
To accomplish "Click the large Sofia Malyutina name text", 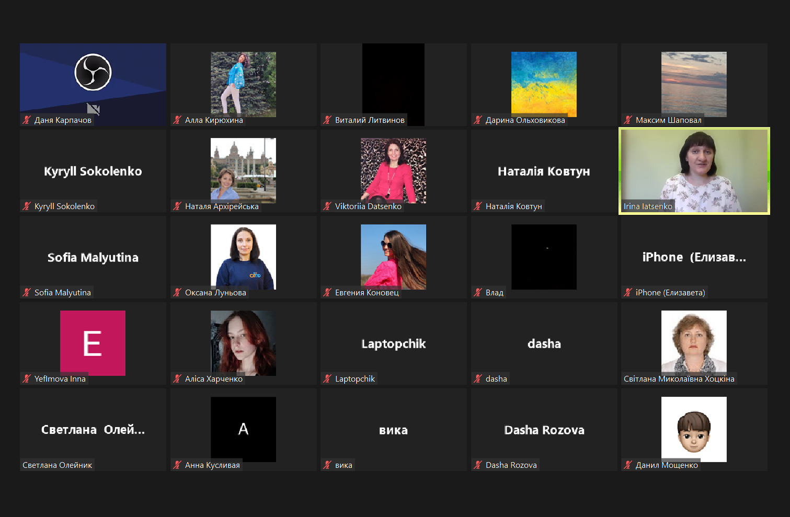I will pyautogui.click(x=93, y=258).
